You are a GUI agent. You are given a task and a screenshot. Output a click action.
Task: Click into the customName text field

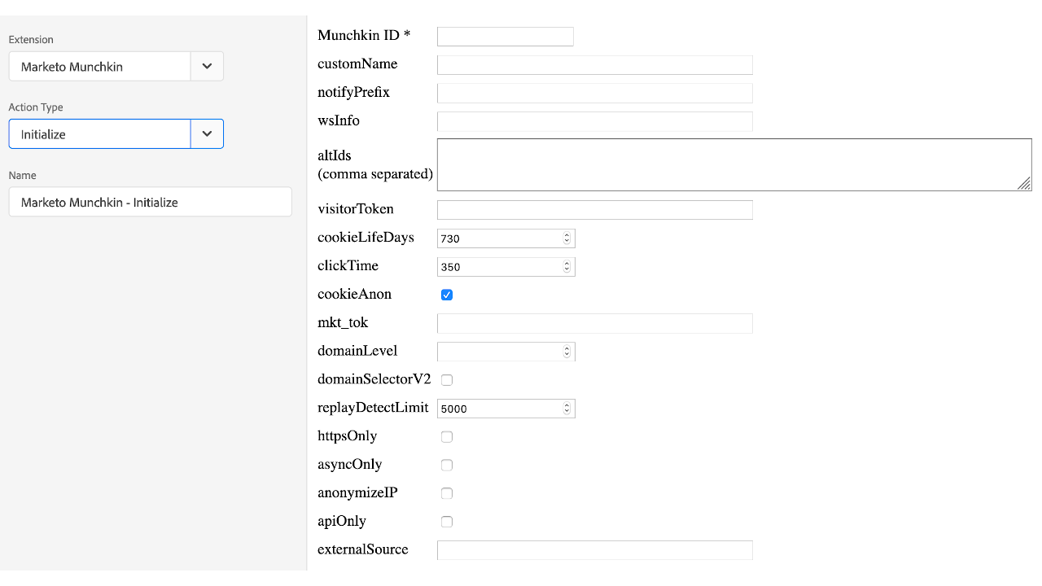tap(595, 65)
